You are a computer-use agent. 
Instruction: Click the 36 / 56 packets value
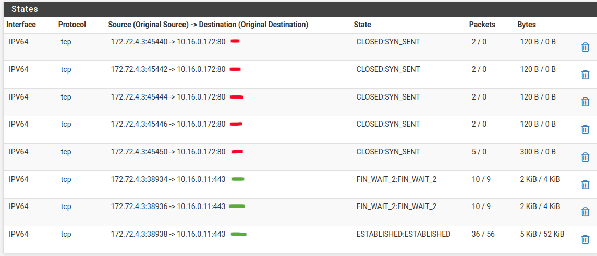[483, 234]
